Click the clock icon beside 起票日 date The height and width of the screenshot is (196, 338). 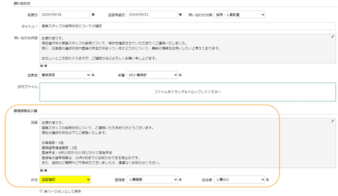coord(93,14)
